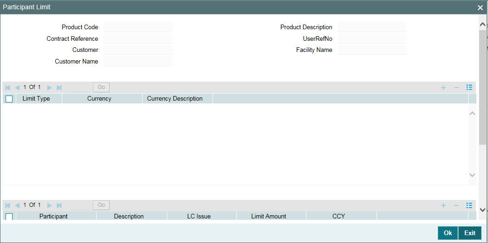Go to first page in Limit Type grid
Image resolution: width=488 pixels, height=243 pixels.
[x=8, y=88]
